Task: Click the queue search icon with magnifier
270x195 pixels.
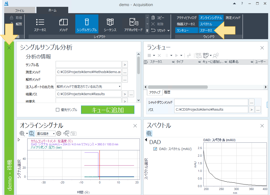Action: [x=199, y=55]
